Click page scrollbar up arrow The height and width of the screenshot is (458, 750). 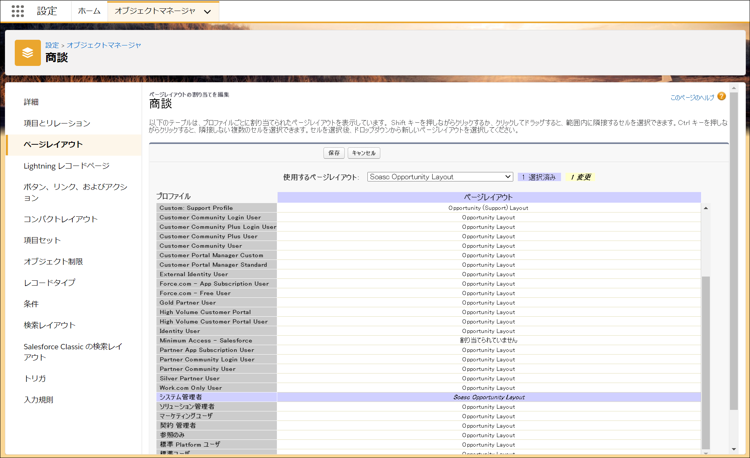[734, 88]
